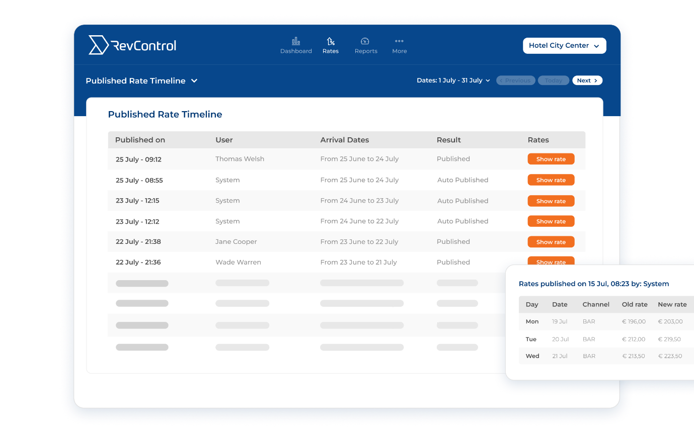Show rate for 23 July 12:15 entry
Image resolution: width=694 pixels, height=433 pixels.
(x=551, y=201)
